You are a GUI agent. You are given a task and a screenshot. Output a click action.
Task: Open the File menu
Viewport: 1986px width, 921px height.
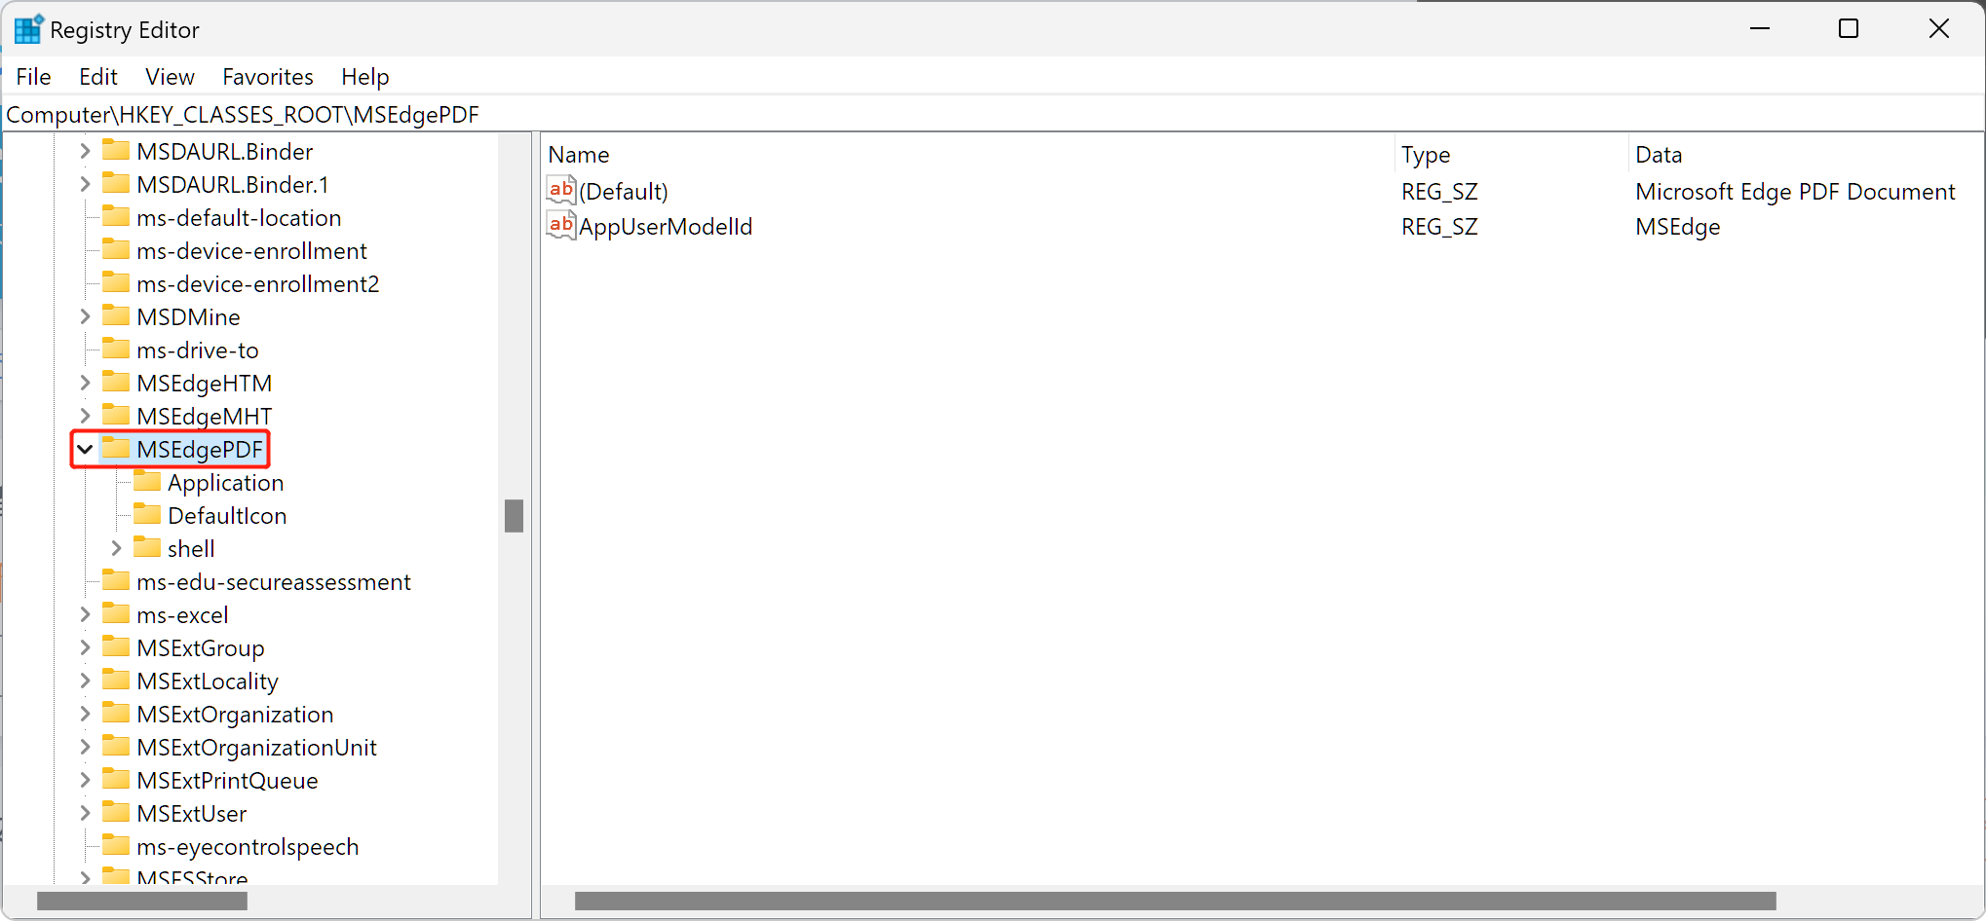tap(33, 76)
